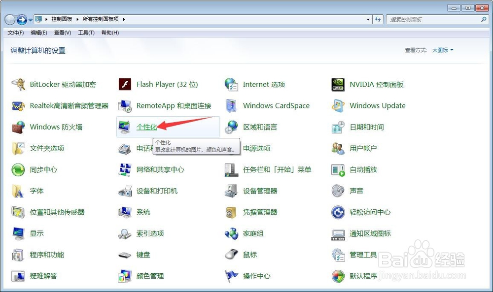
Task: Open the 个性化 monitor icon
Action: [125, 127]
